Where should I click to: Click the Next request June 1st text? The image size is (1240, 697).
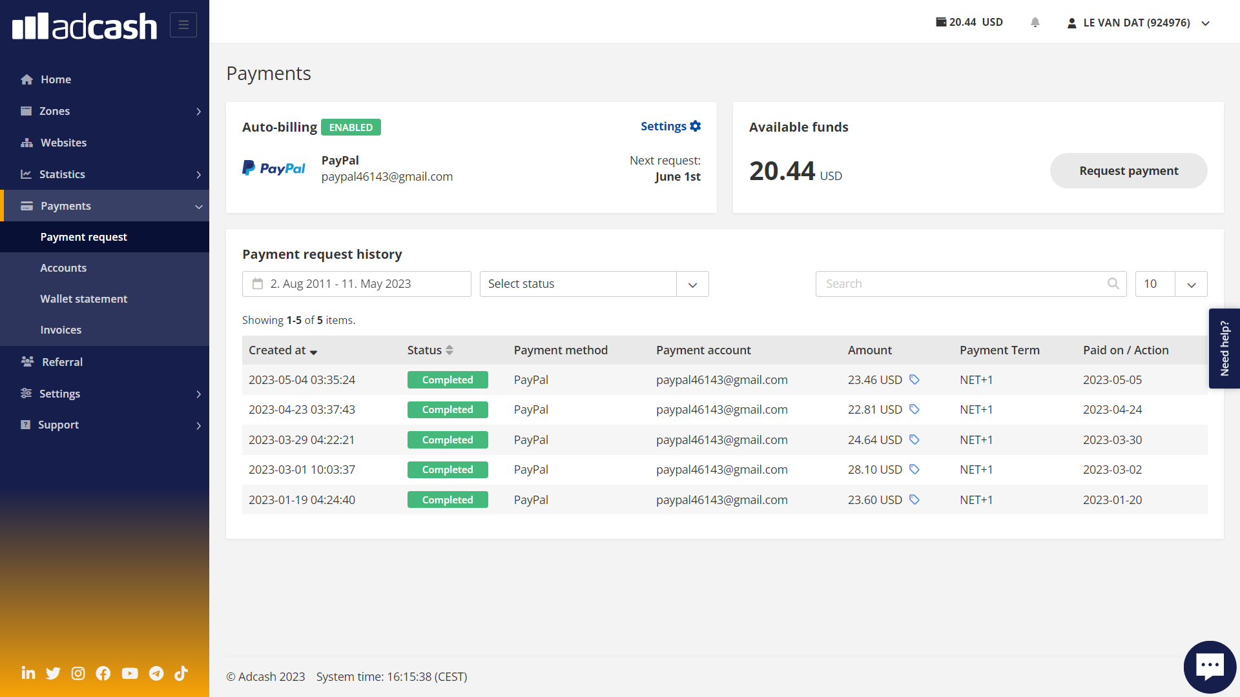click(x=665, y=168)
